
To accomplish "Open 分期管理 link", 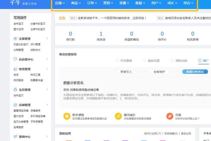I will pyautogui.click(x=18, y=50).
